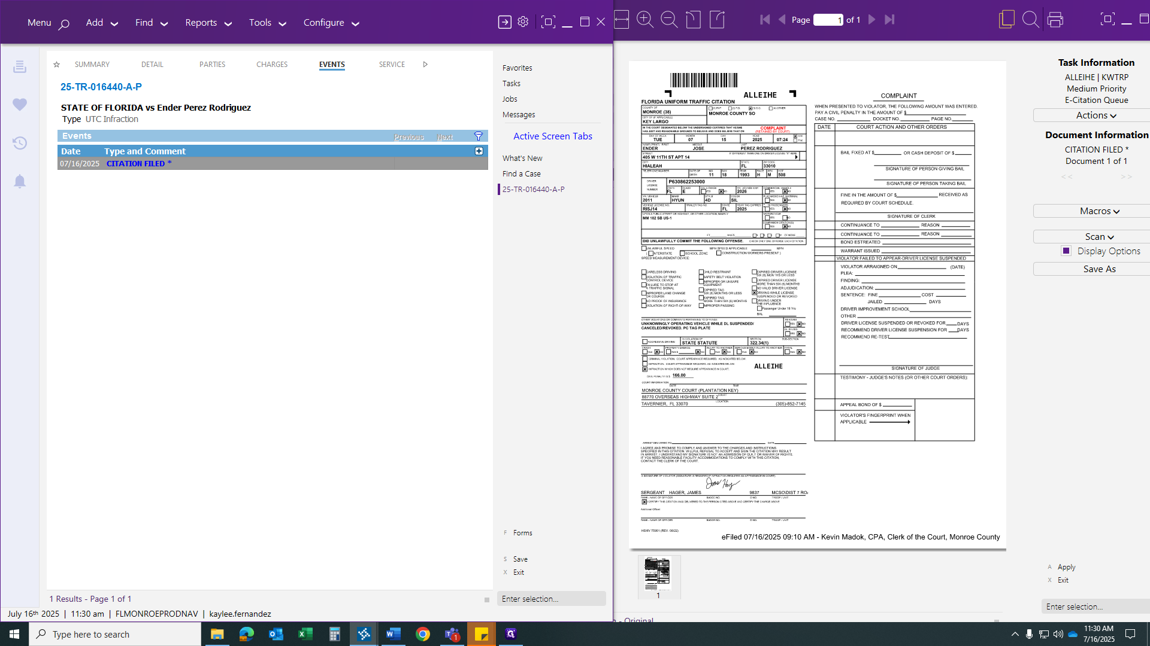The width and height of the screenshot is (1150, 646).
Task: Zoom in on the document
Action: tap(646, 20)
